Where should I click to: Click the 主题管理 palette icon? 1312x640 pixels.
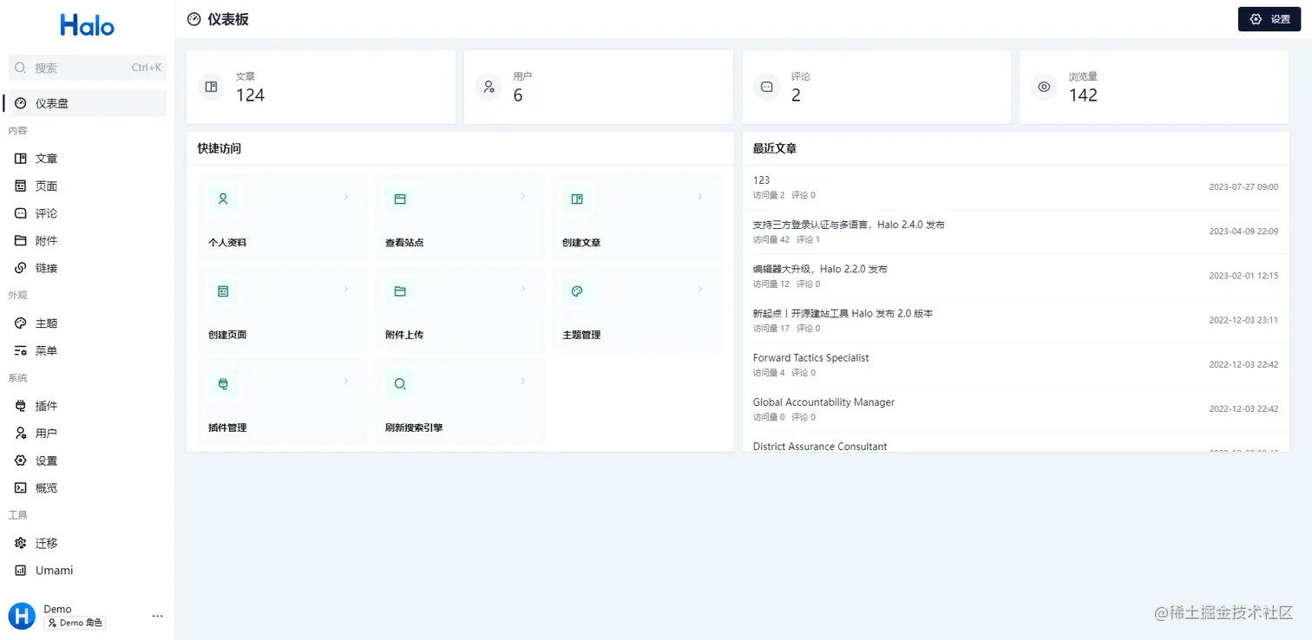pos(577,291)
